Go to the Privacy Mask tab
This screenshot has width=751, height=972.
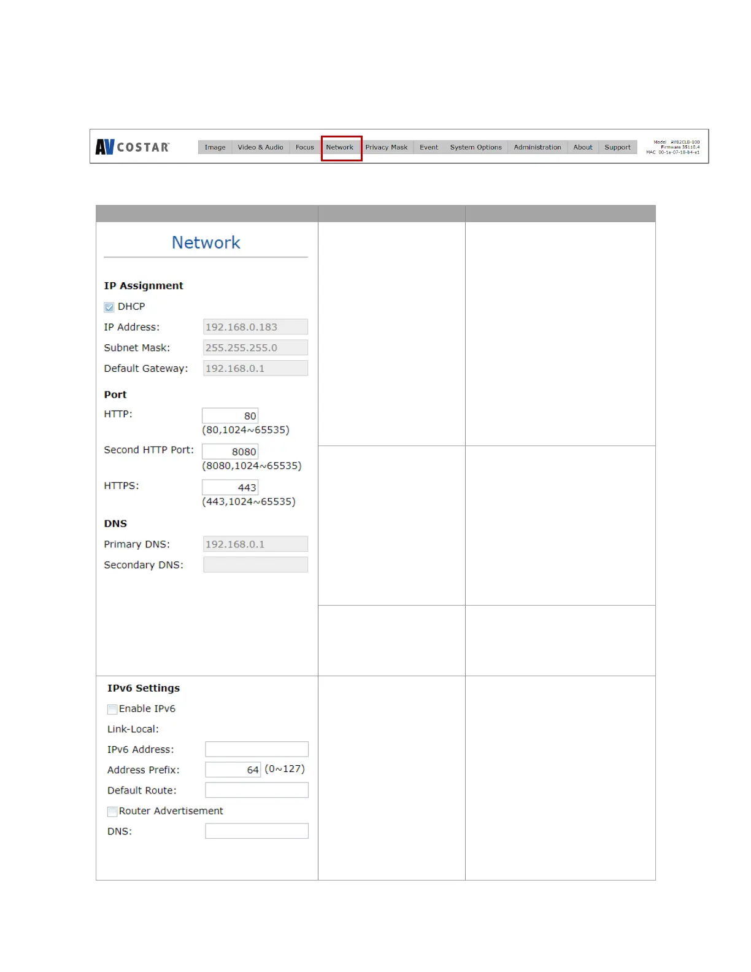(386, 147)
